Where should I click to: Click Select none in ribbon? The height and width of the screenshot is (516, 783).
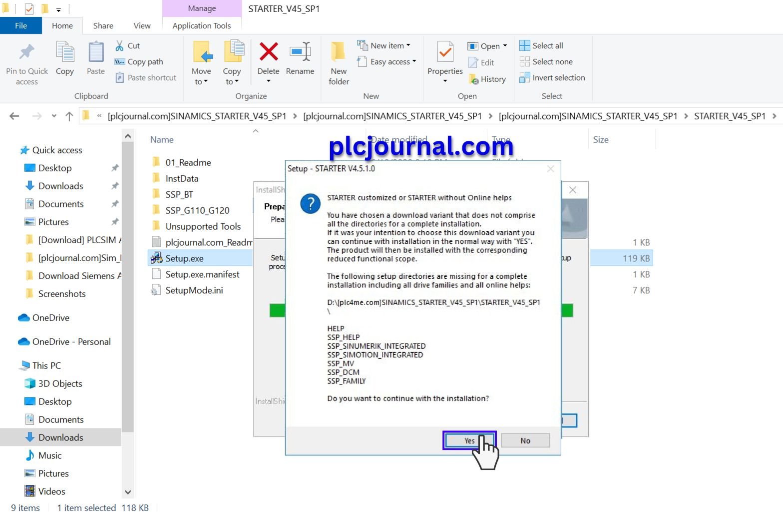[x=546, y=61]
